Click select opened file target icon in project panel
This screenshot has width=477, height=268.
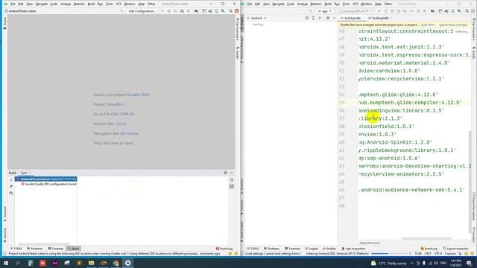point(306,18)
